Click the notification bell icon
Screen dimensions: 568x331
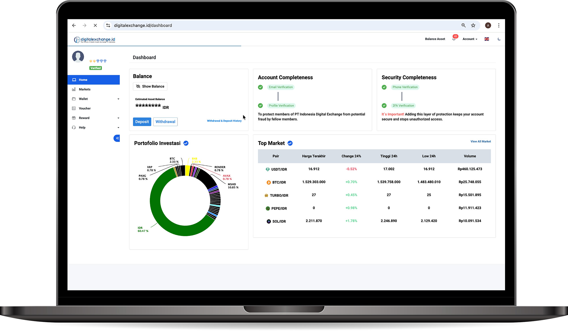point(454,39)
